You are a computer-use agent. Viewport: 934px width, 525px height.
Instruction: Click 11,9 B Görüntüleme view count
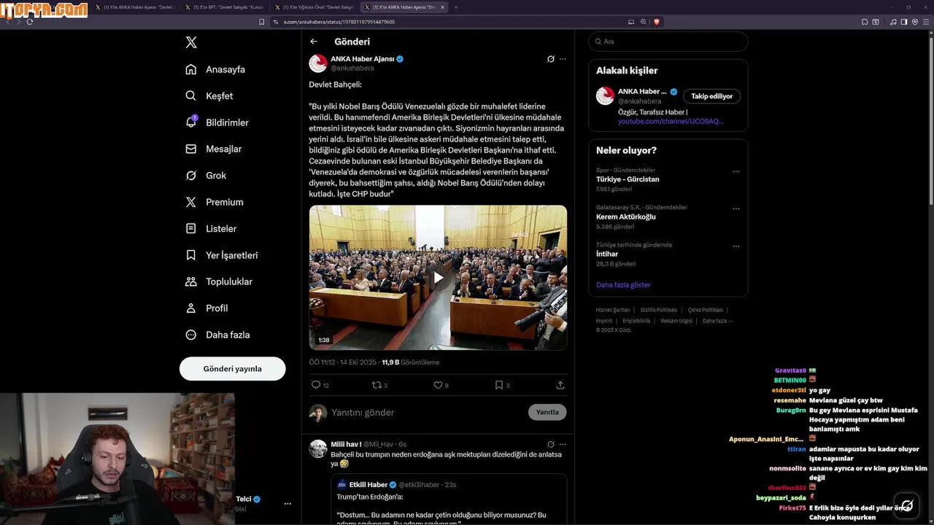410,362
